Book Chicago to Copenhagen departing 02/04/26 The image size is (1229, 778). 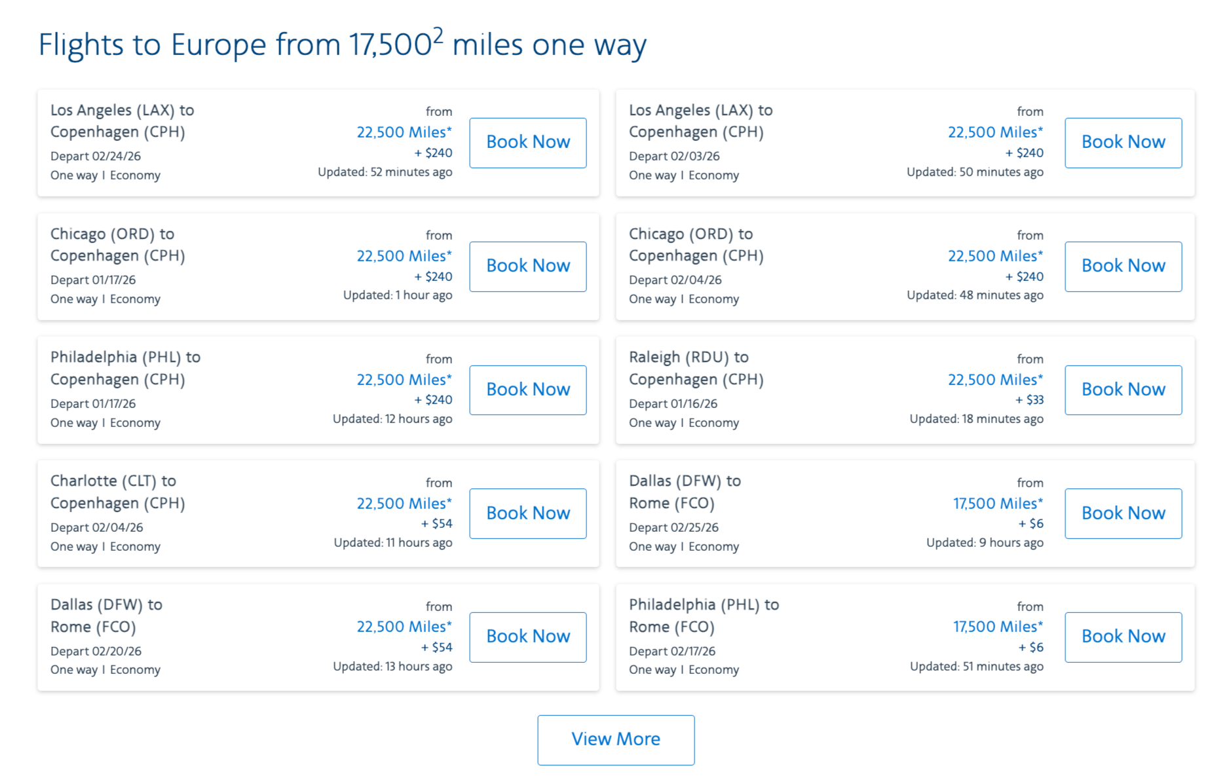coord(1123,267)
